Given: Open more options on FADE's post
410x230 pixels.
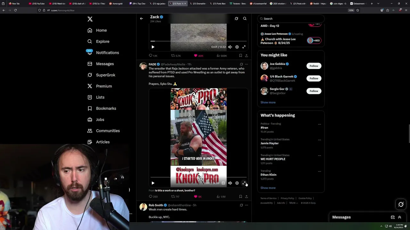Looking at the screenshot, I should pyautogui.click(x=246, y=64).
